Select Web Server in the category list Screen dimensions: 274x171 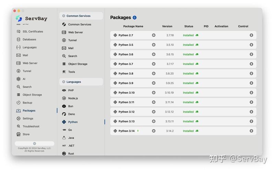pos(72,32)
